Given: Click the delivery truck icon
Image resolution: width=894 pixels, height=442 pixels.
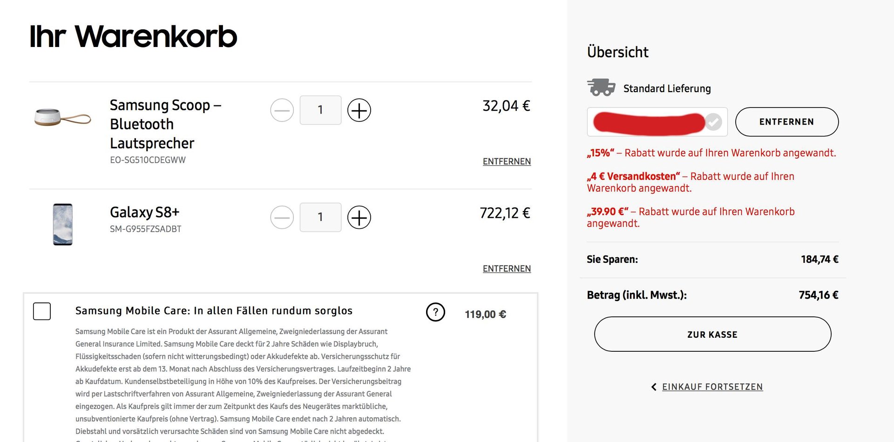Looking at the screenshot, I should (601, 87).
